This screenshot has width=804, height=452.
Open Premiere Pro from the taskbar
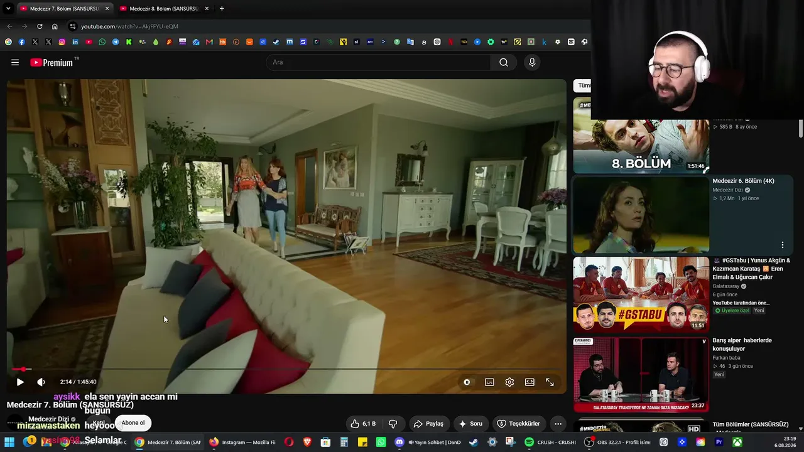pyautogui.click(x=719, y=442)
